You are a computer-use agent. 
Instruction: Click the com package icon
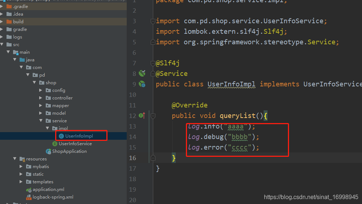click(29, 68)
